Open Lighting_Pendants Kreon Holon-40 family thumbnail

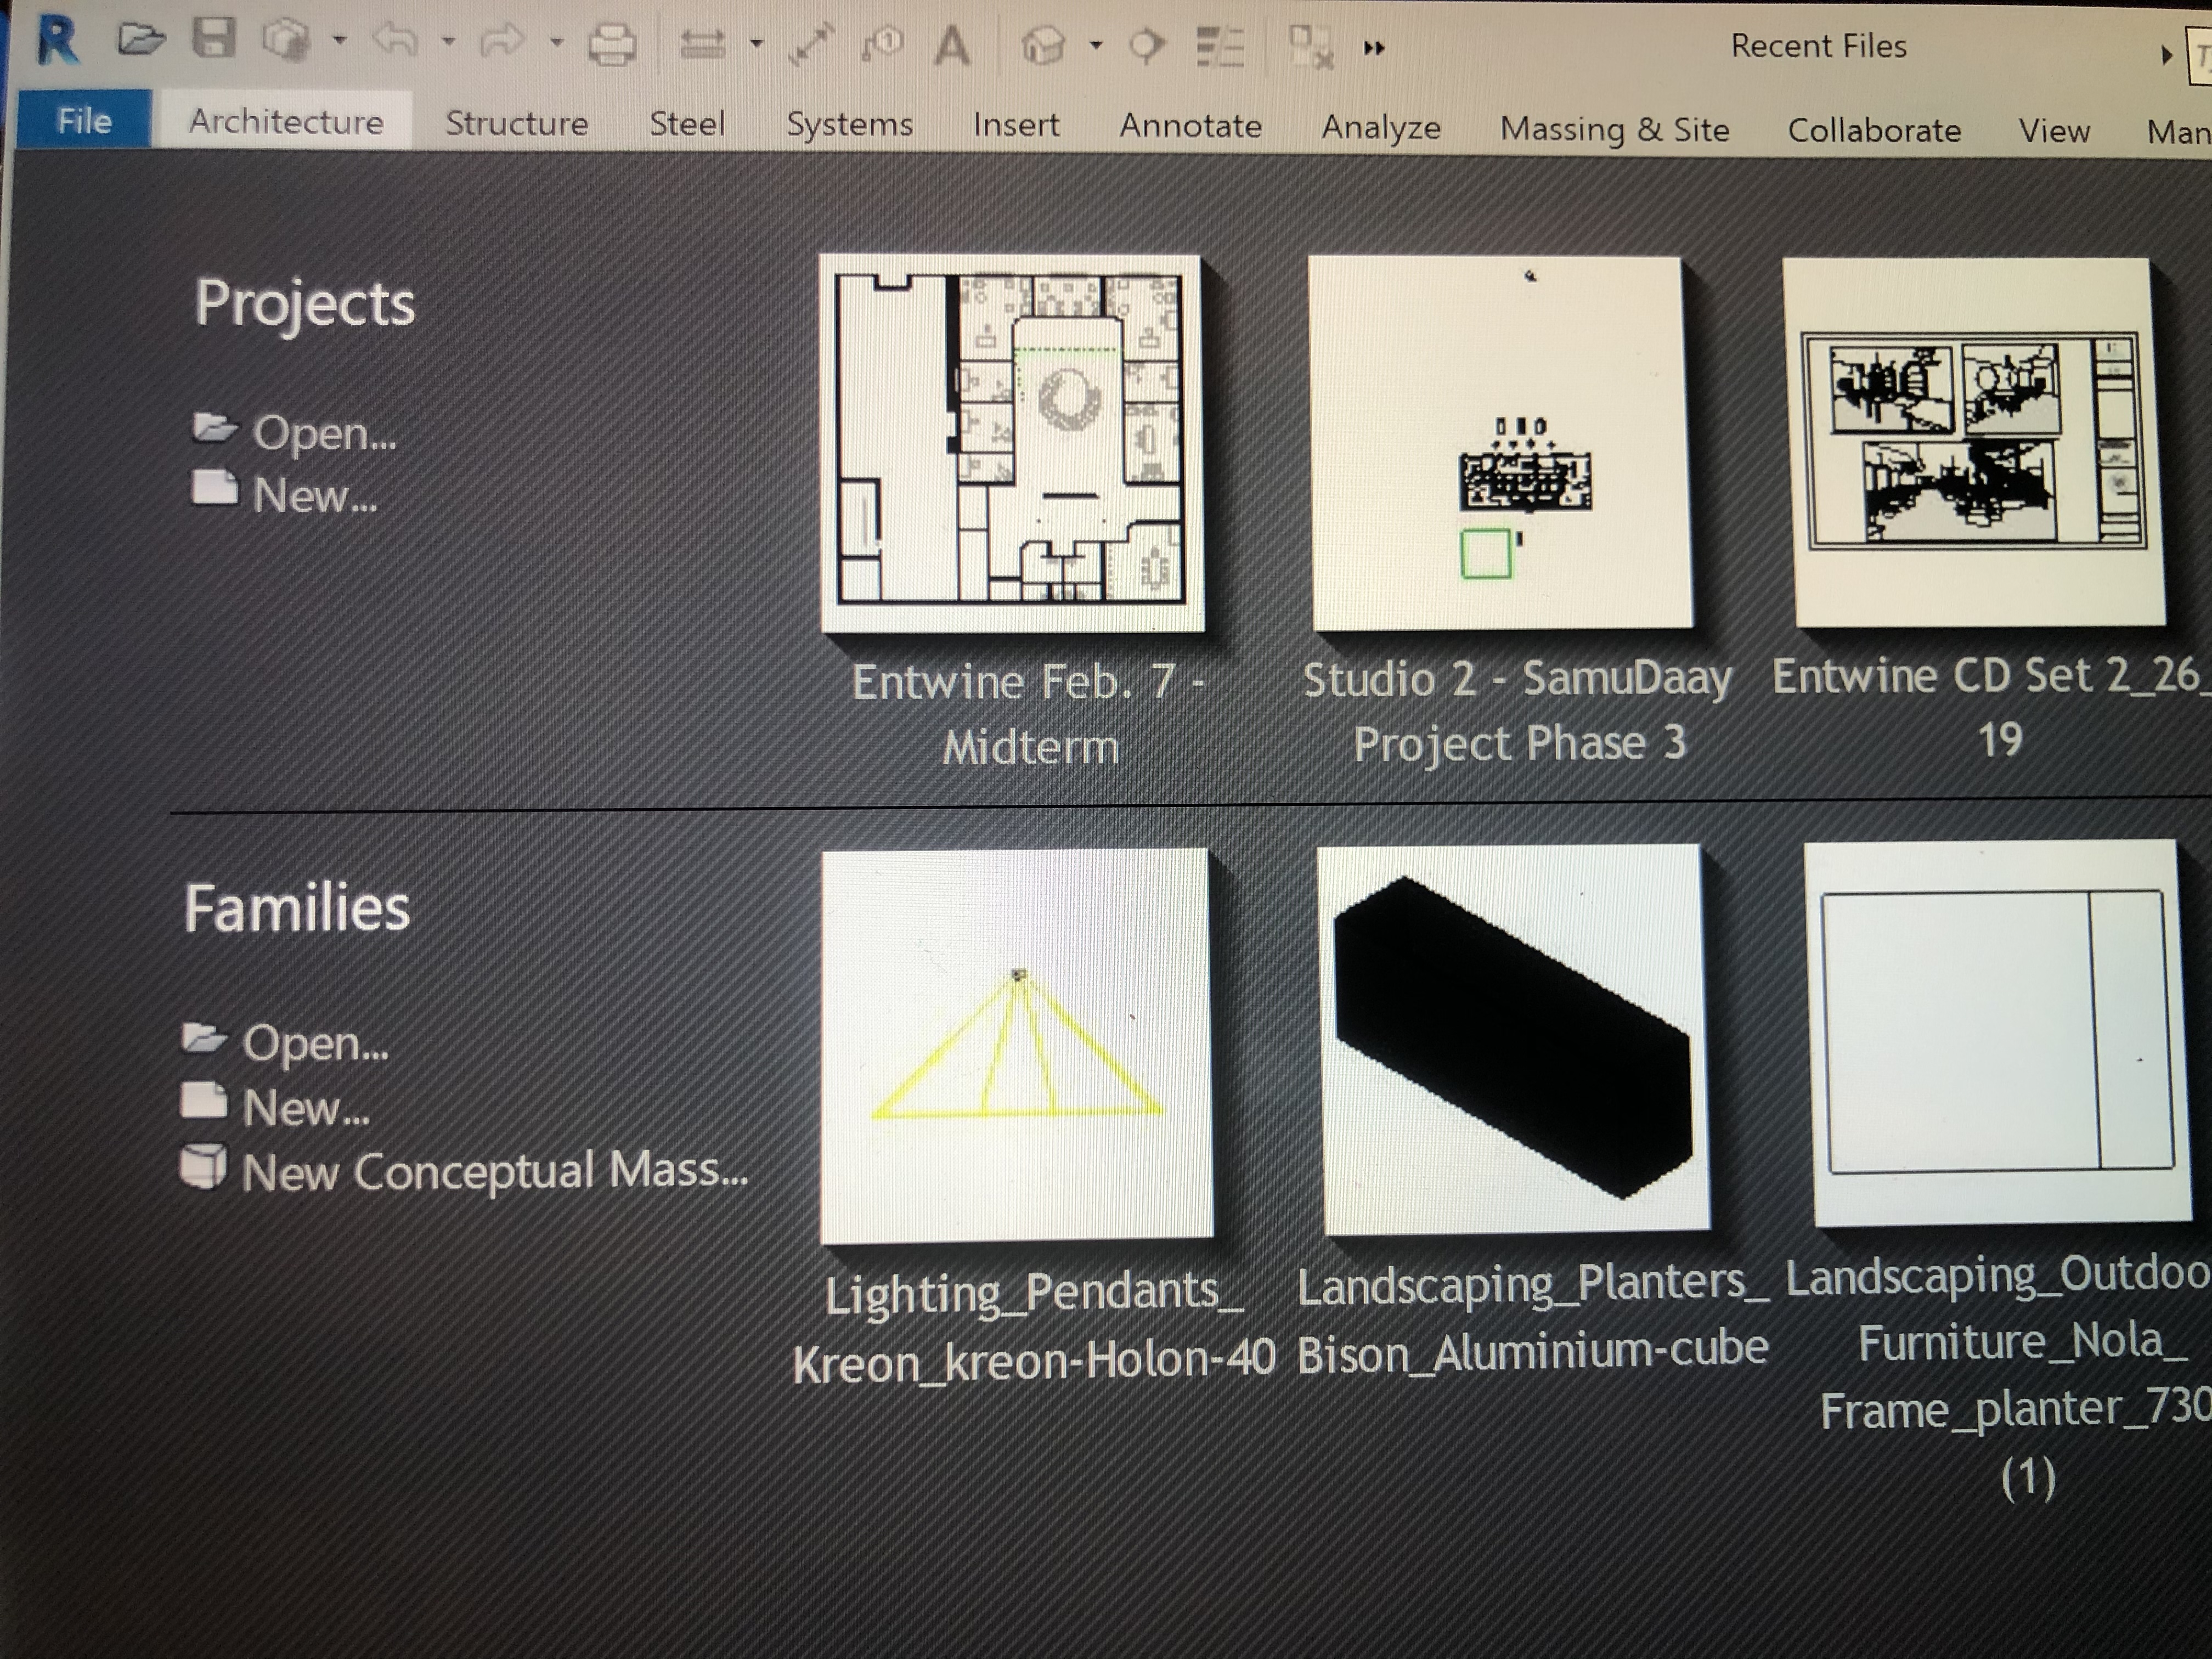click(x=1016, y=1045)
